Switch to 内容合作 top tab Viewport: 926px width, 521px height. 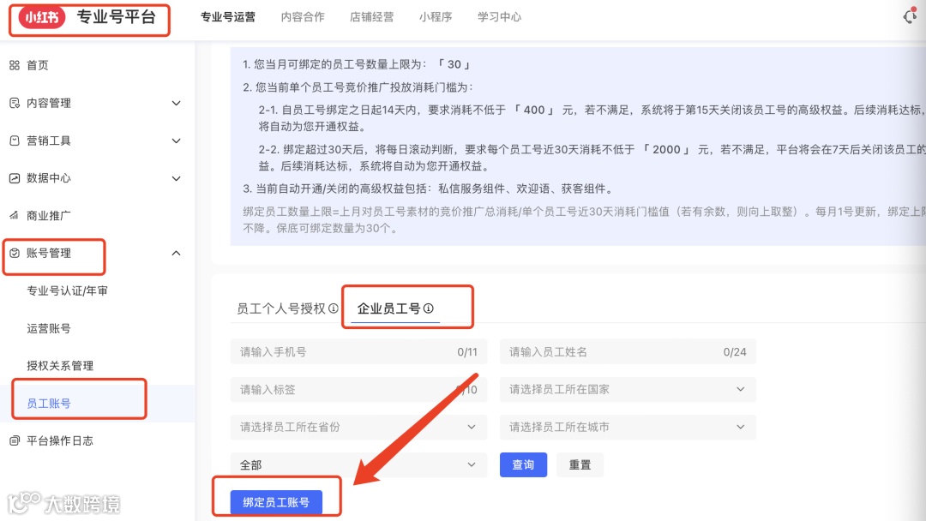point(303,17)
